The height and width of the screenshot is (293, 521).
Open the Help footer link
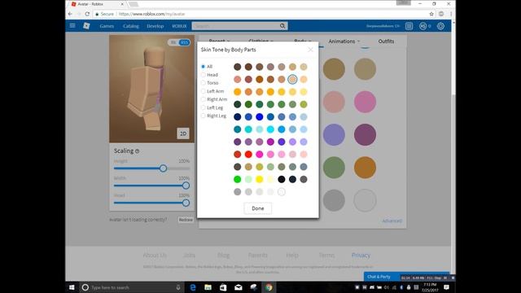[x=292, y=255]
